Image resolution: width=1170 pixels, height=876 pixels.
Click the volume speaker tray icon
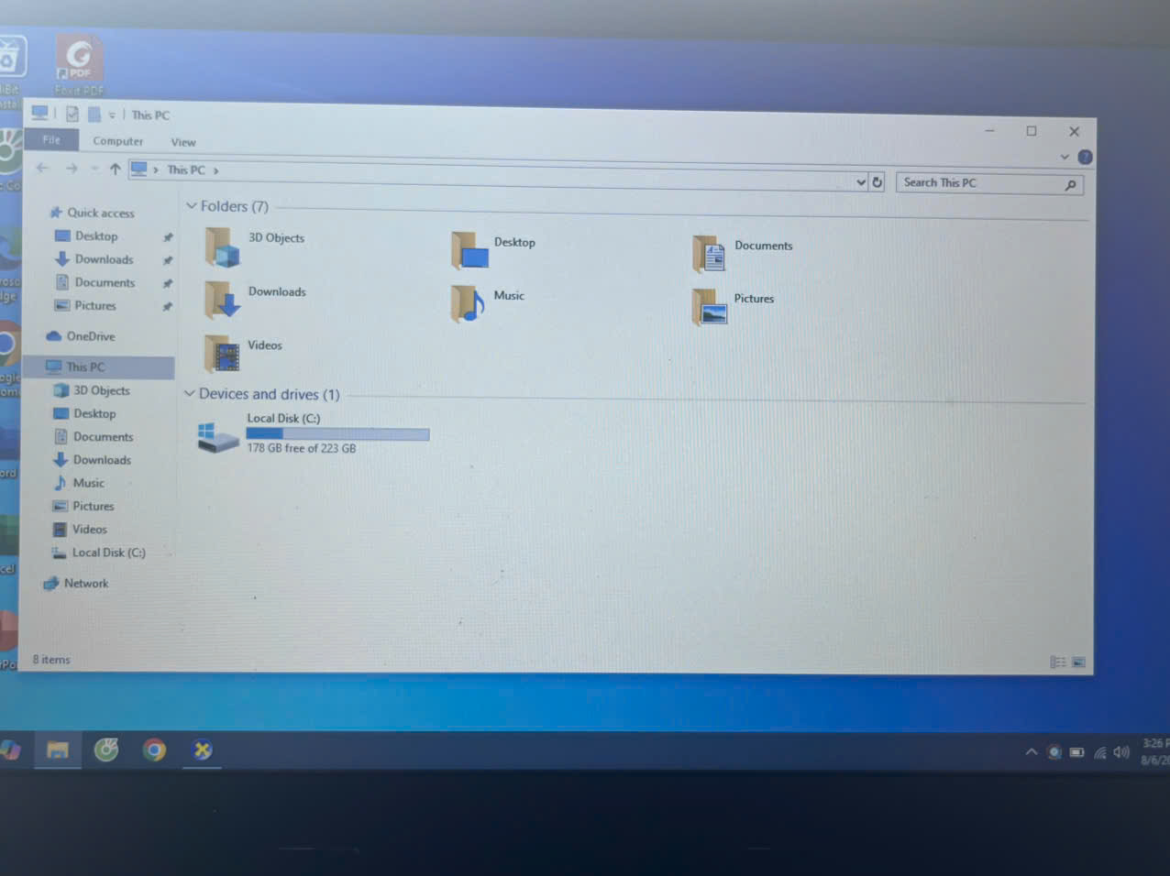point(1120,752)
